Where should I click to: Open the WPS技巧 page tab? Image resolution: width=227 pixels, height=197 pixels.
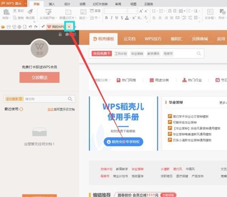(x=153, y=39)
